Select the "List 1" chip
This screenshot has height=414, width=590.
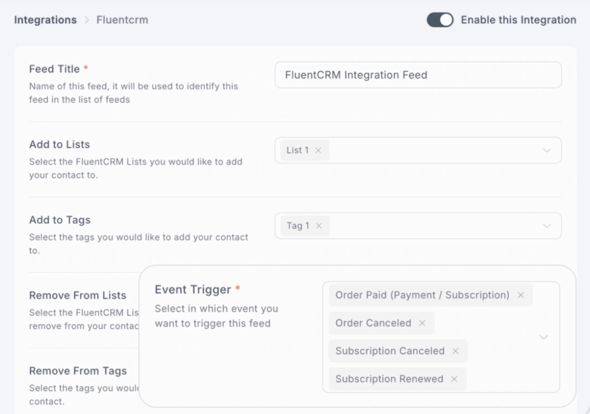click(x=298, y=150)
